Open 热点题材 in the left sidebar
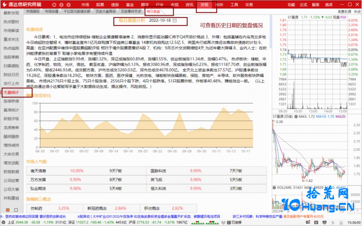 pos(11,22)
